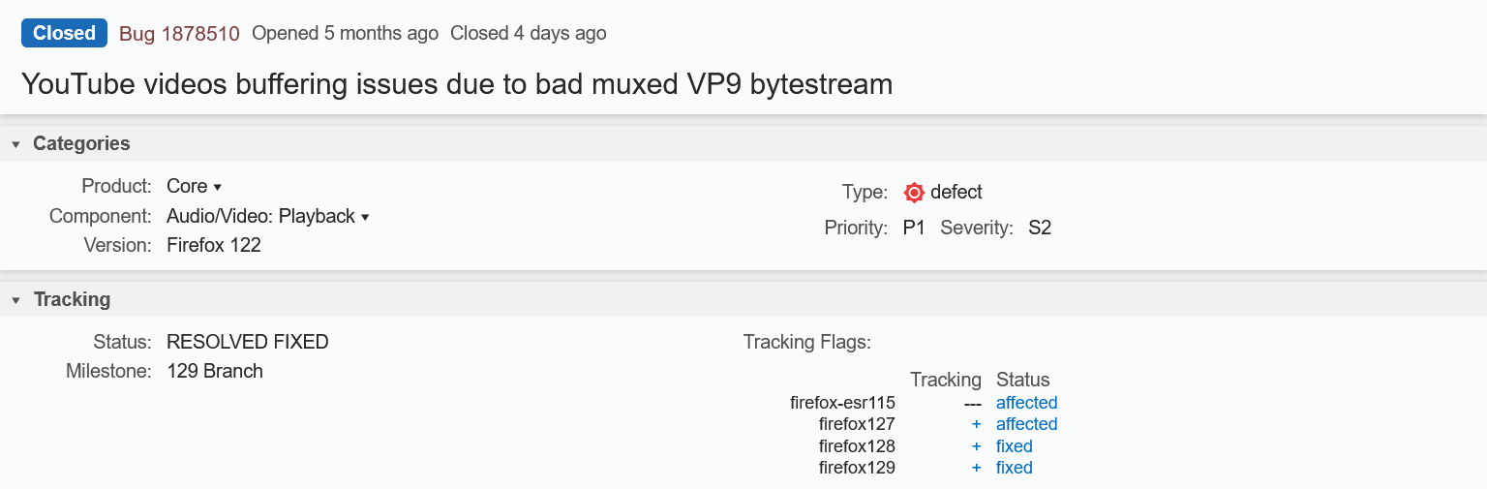The image size is (1487, 489).
Task: Open the firefox128 fixed status link
Action: pyautogui.click(x=1014, y=446)
